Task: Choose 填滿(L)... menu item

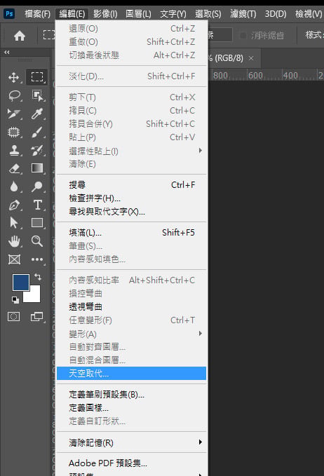Action: point(131,233)
